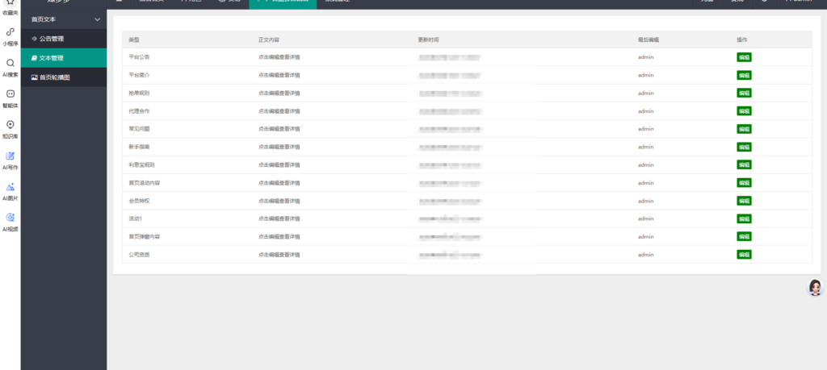
Task: Collapse the 首页文本 menu group
Action: (x=98, y=19)
